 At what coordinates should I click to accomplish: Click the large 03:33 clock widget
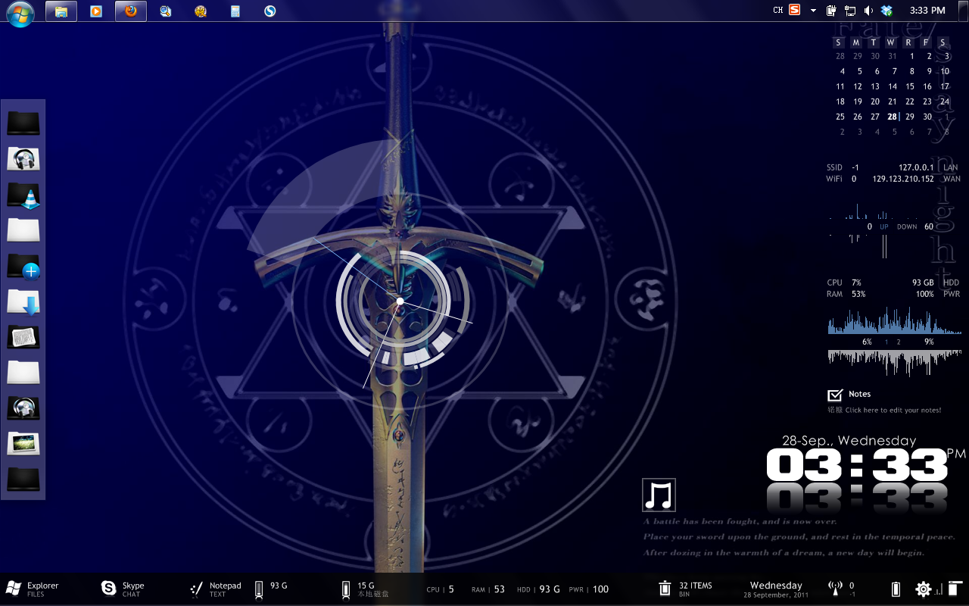point(857,466)
